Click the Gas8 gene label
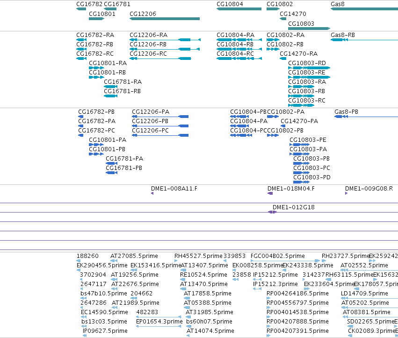Viewport: 398px width, 338px height. 338,4
